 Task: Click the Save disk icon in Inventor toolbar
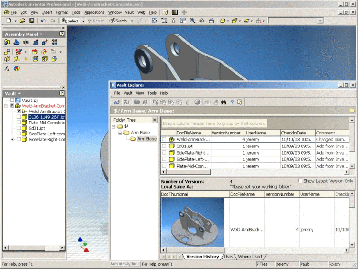[32, 21]
